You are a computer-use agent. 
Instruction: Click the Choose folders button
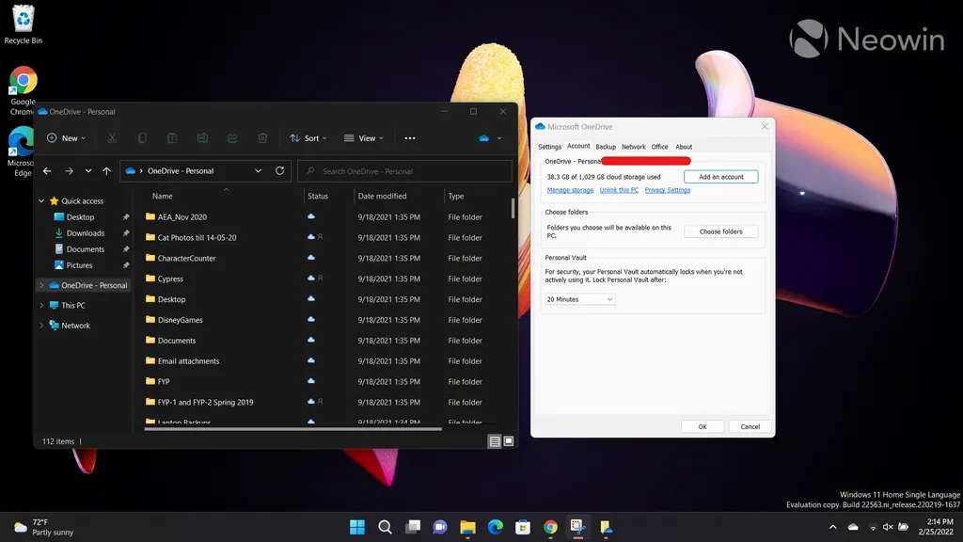(x=720, y=231)
